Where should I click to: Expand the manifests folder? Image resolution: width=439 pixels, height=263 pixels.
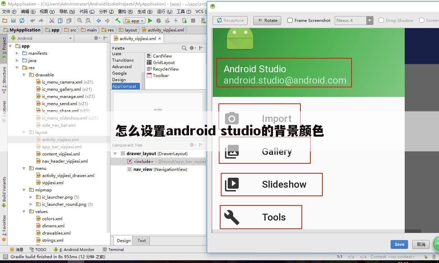[17, 53]
